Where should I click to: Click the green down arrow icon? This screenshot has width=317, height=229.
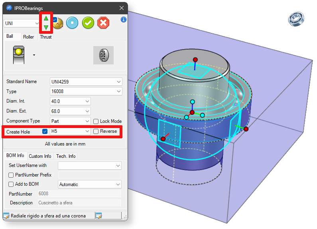46,27
